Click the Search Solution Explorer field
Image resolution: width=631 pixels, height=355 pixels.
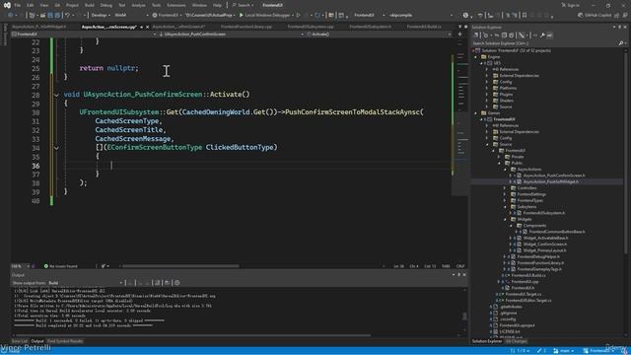[544, 43]
